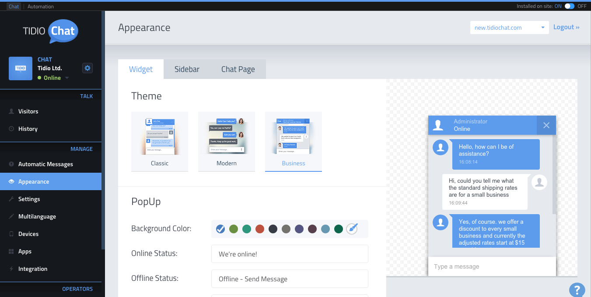Click the Tidio Chat logo
This screenshot has height=297, width=591.
click(50, 31)
